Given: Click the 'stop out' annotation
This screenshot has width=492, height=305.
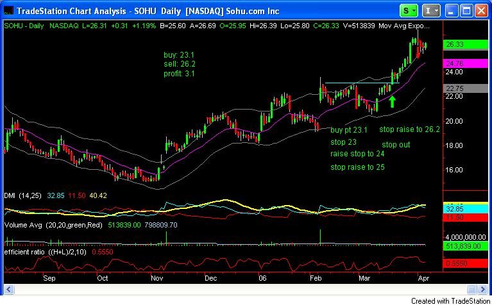Looking at the screenshot, I should (396, 145).
